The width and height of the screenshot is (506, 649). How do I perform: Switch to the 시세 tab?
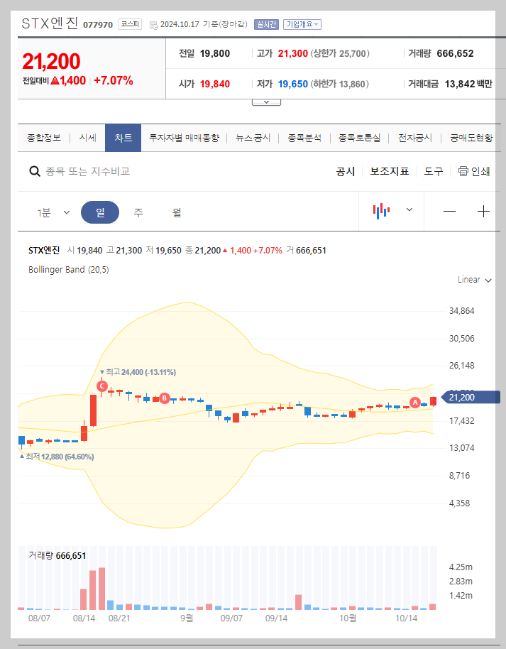click(88, 138)
